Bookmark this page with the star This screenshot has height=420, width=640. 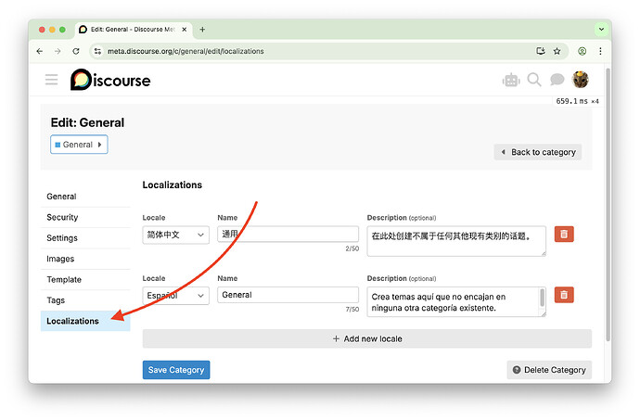557,51
